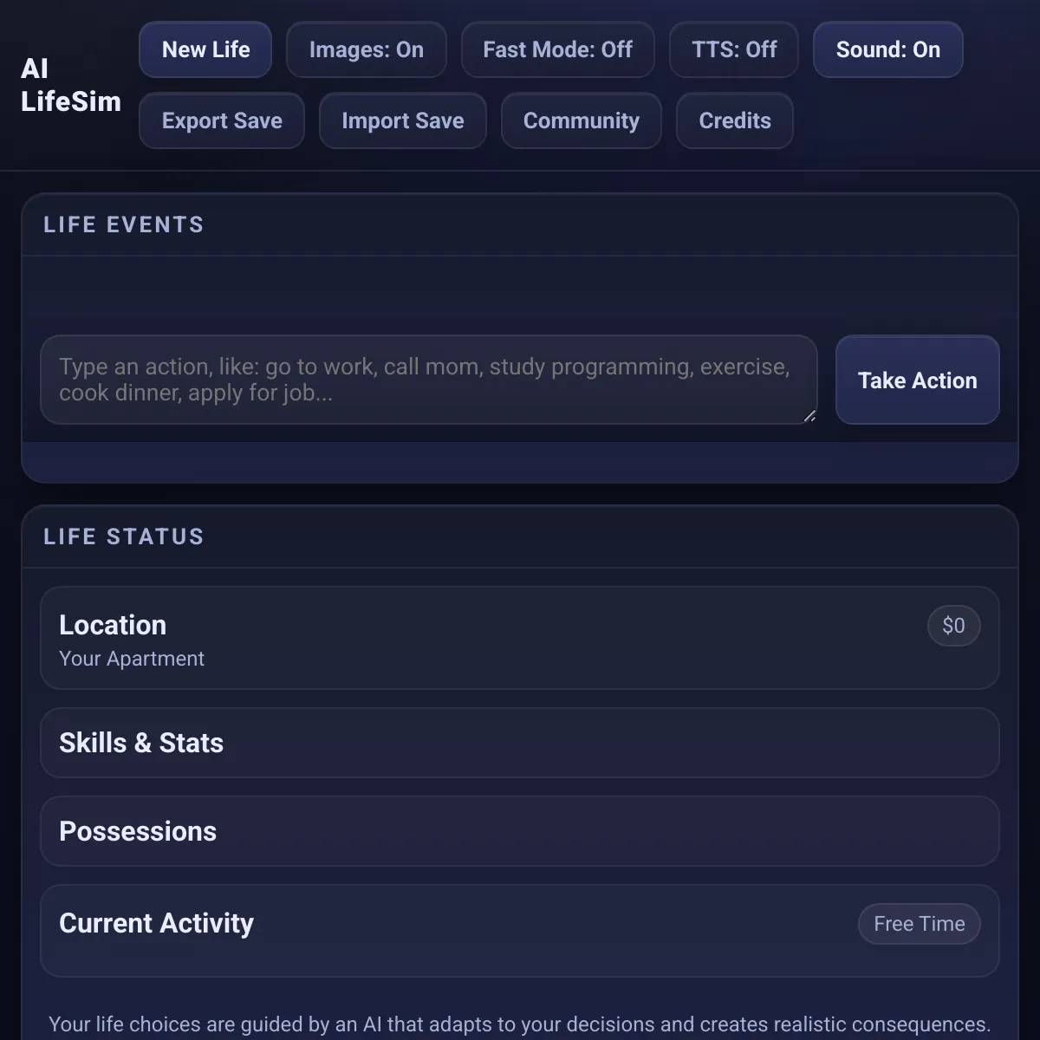
Task: Expand the Location panel
Action: pos(113,625)
